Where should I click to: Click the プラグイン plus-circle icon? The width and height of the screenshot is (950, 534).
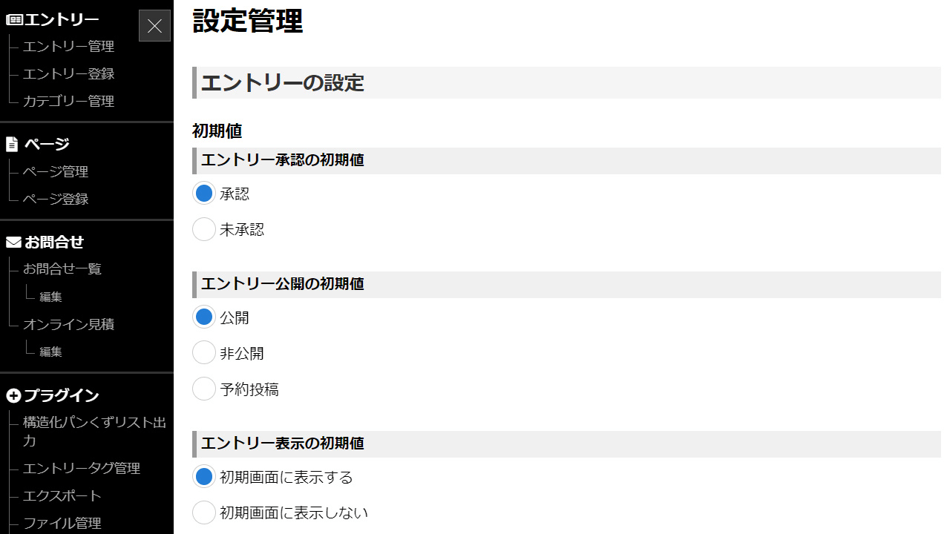[13, 396]
